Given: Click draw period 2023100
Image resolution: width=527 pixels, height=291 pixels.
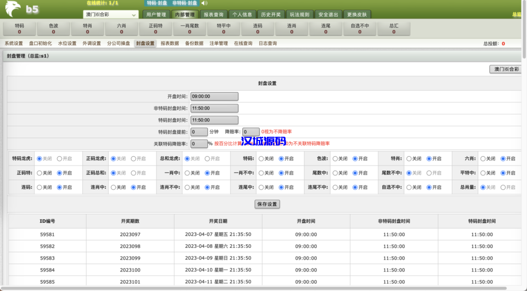Looking at the screenshot, I should pyautogui.click(x=130, y=270).
